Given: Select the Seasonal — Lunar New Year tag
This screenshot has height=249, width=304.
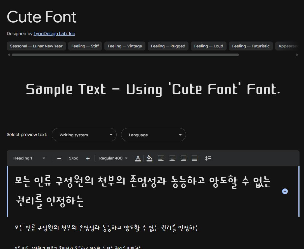Looking at the screenshot, I should 36,46.
